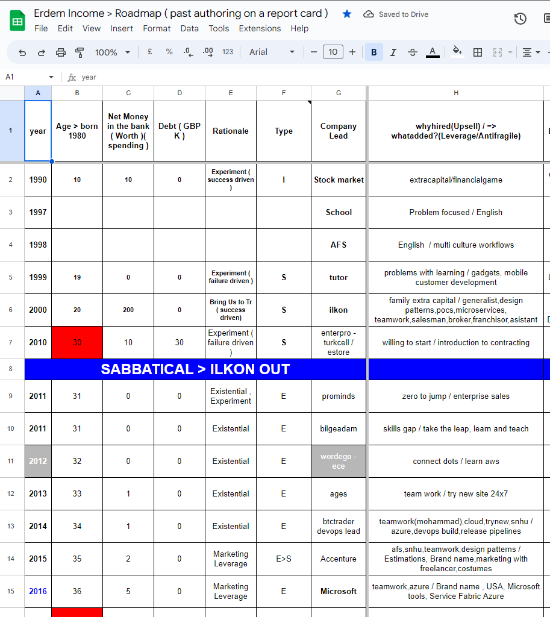Screen dimensions: 550x617
Task: Click the font size field
Action: click(333, 52)
